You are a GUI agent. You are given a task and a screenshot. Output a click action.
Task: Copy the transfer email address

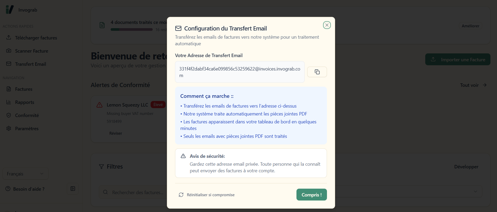317,72
